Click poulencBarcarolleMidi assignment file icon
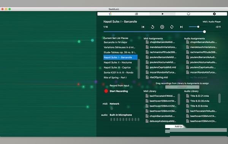Image resolution: width=228 pixels, height=144 pixels. pyautogui.click(x=147, y=57)
